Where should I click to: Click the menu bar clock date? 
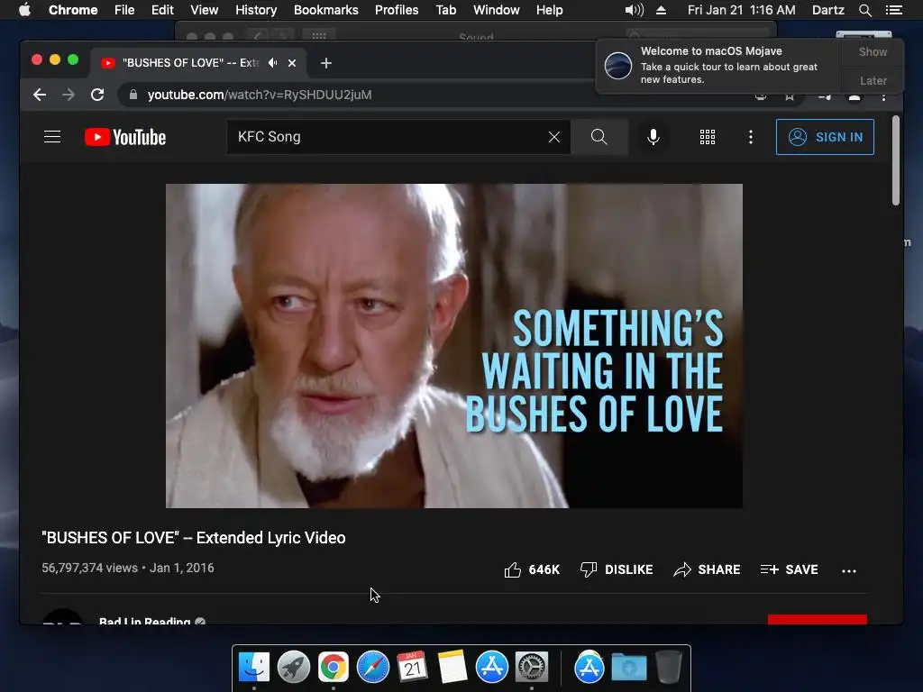click(741, 10)
